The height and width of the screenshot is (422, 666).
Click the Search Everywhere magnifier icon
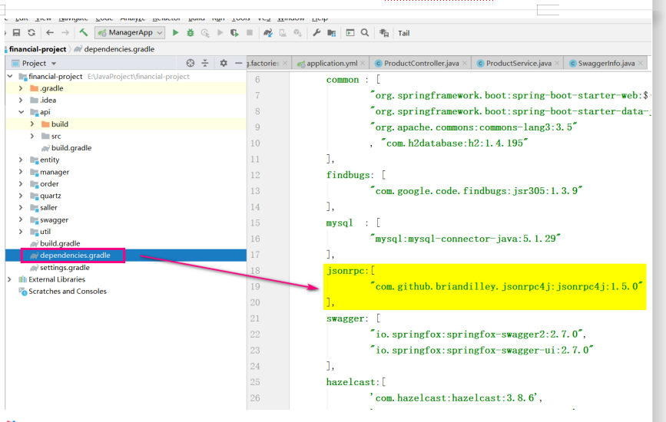pos(364,33)
